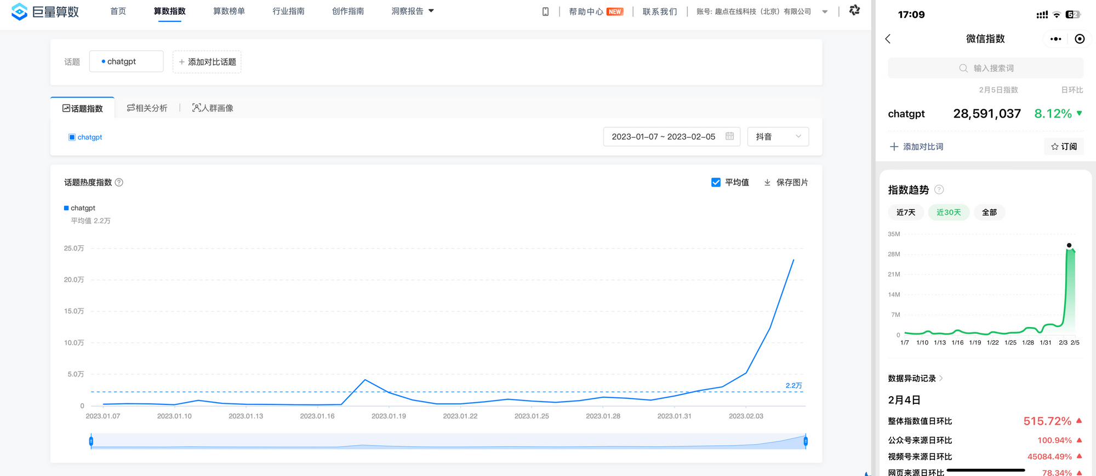1096x476 pixels.
Task: Toggle chatgpt series checkbox in filter row
Action: [x=72, y=137]
